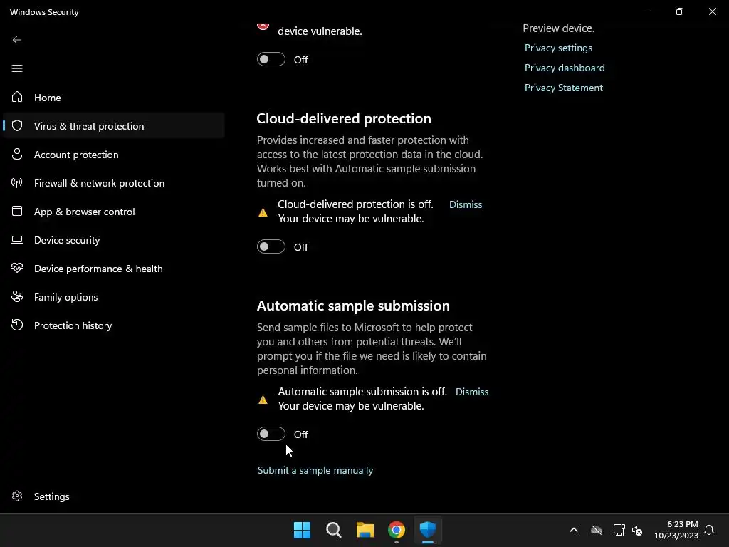Restore down the Windows Security window
Viewport: 729px width, 547px height.
pyautogui.click(x=680, y=11)
